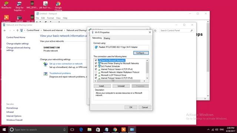Screen dimensions: 237x133
Task: Open Notepad Format menu
Action: coord(50,18)
